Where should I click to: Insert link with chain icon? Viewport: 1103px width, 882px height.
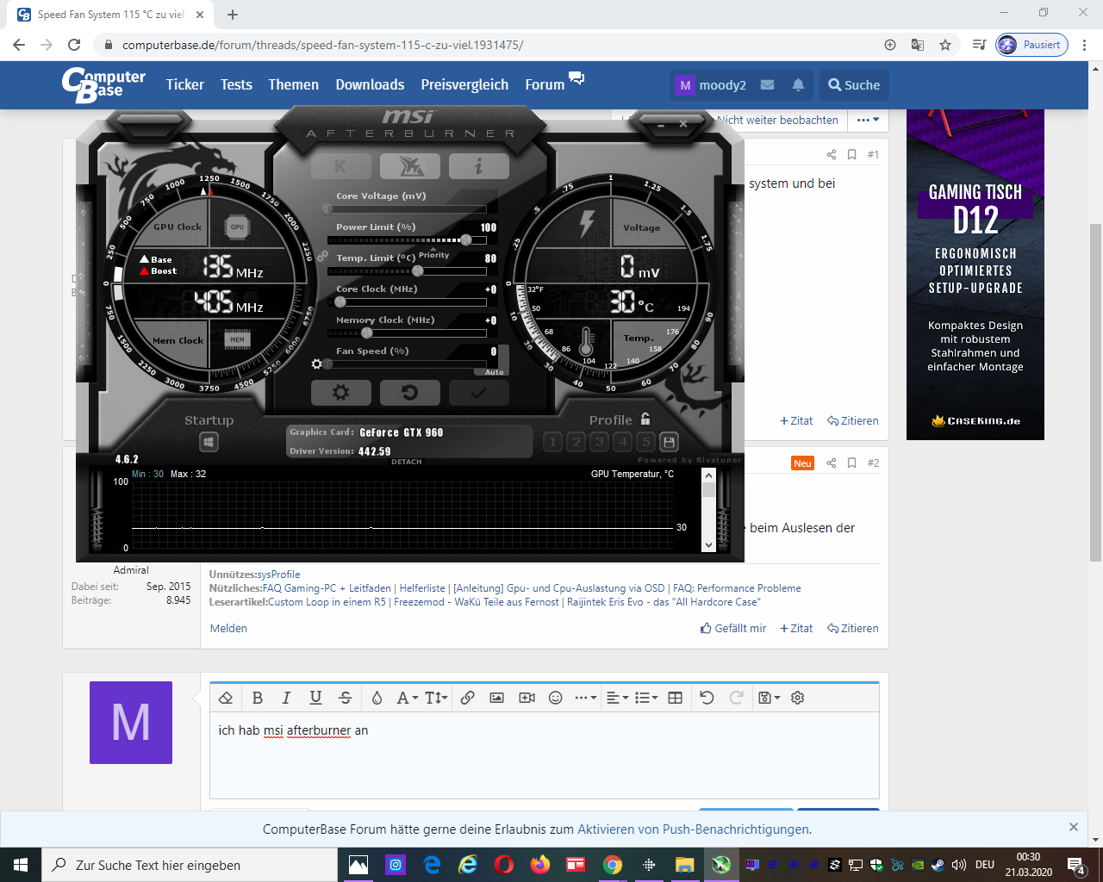click(467, 698)
